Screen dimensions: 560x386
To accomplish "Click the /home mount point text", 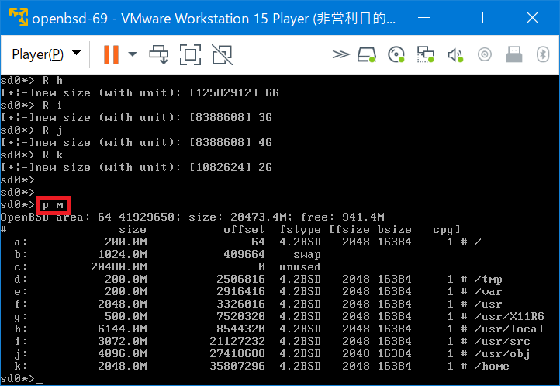I will click(x=493, y=366).
